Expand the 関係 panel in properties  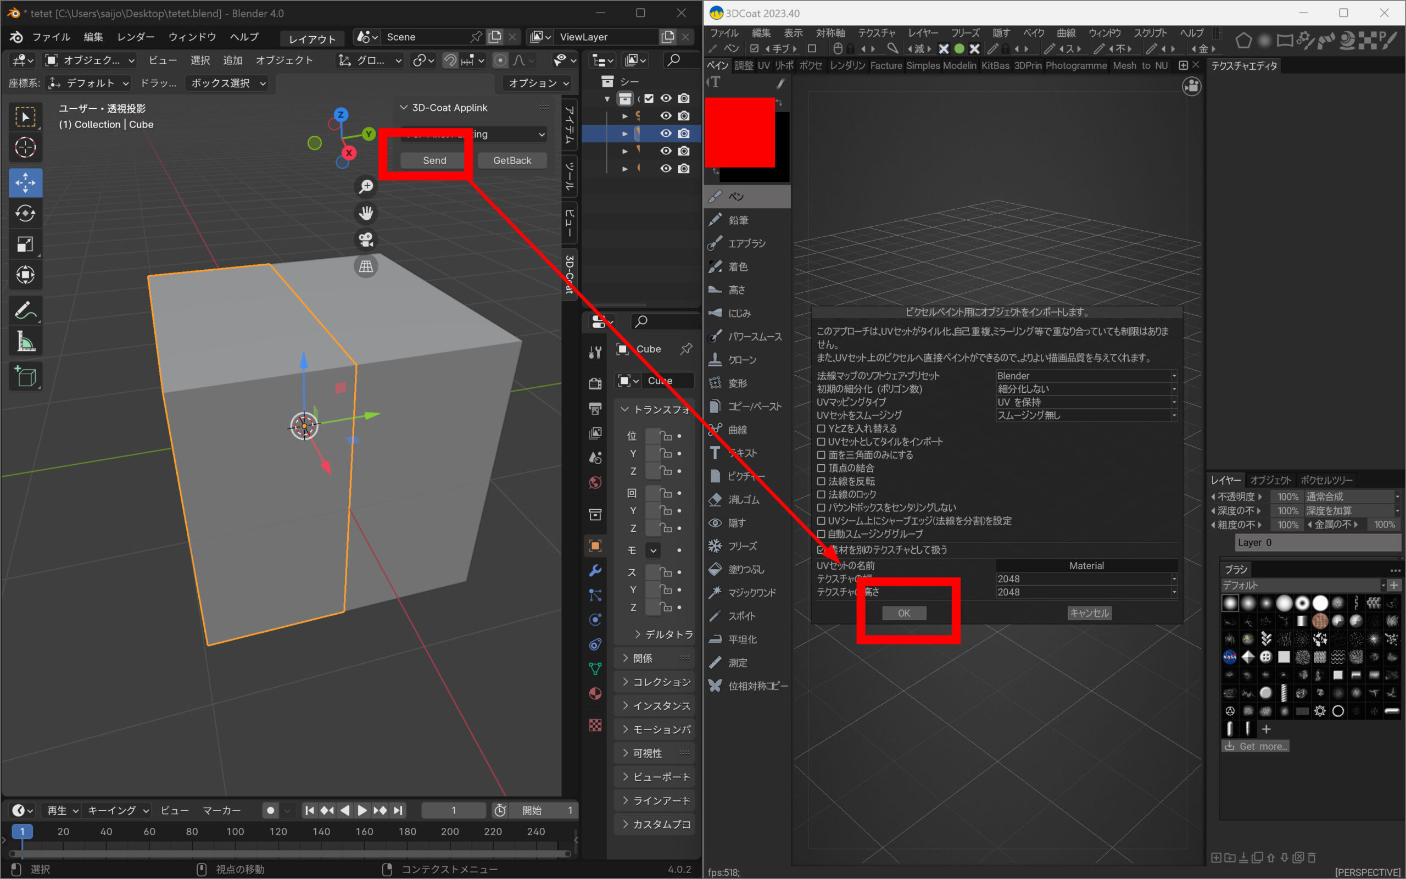(x=641, y=658)
